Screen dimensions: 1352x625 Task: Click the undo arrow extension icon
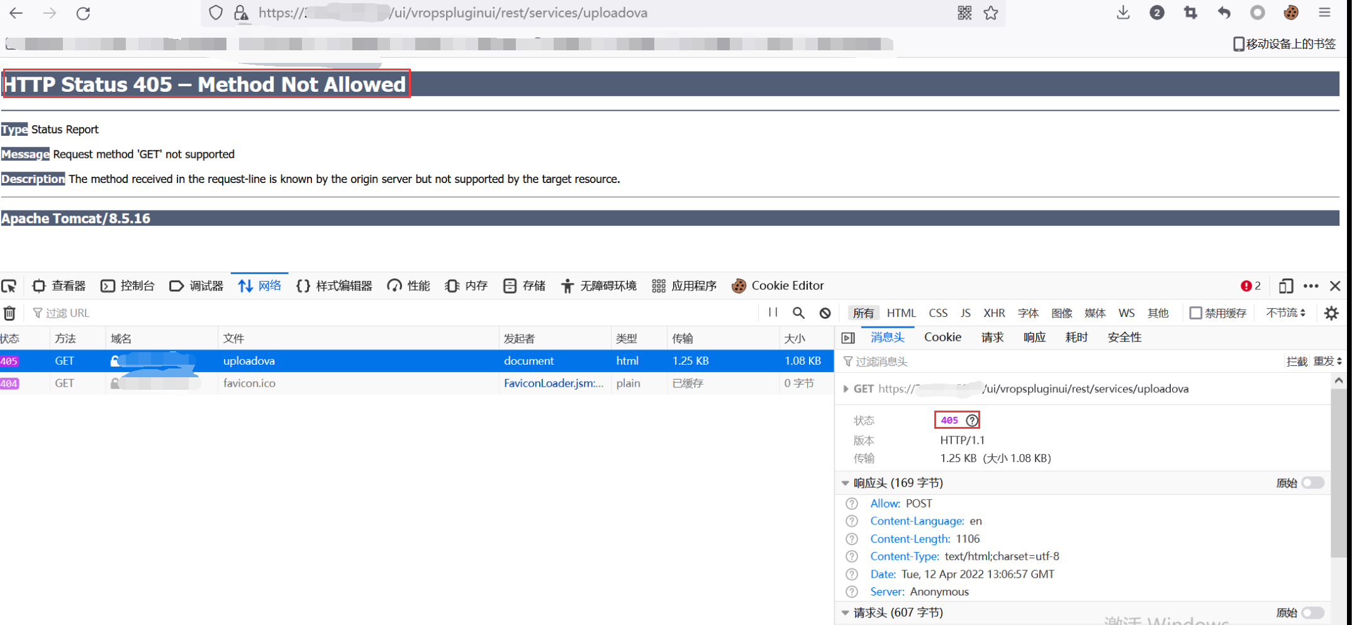point(1224,13)
